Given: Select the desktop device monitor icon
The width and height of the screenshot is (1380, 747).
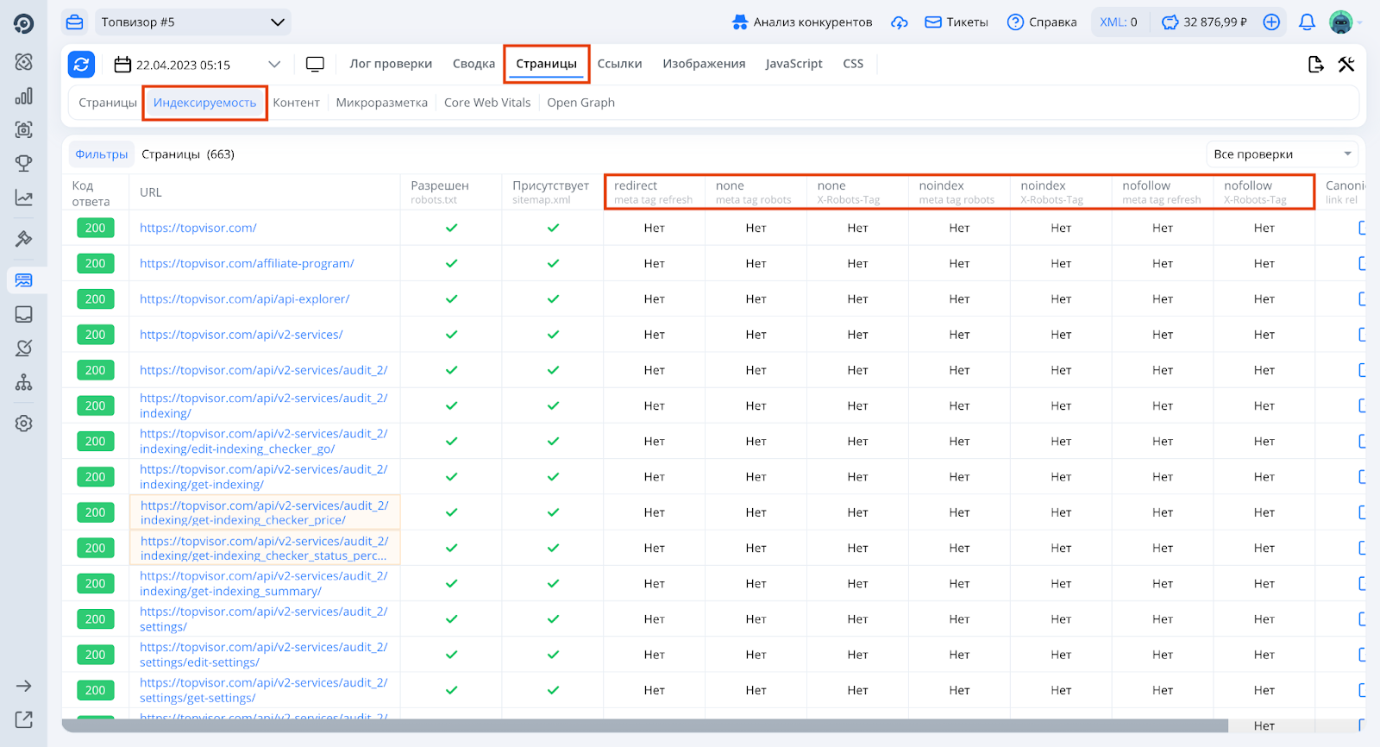Looking at the screenshot, I should pyautogui.click(x=315, y=64).
